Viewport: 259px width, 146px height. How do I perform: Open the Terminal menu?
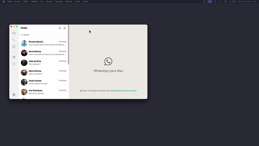click(68, 2)
